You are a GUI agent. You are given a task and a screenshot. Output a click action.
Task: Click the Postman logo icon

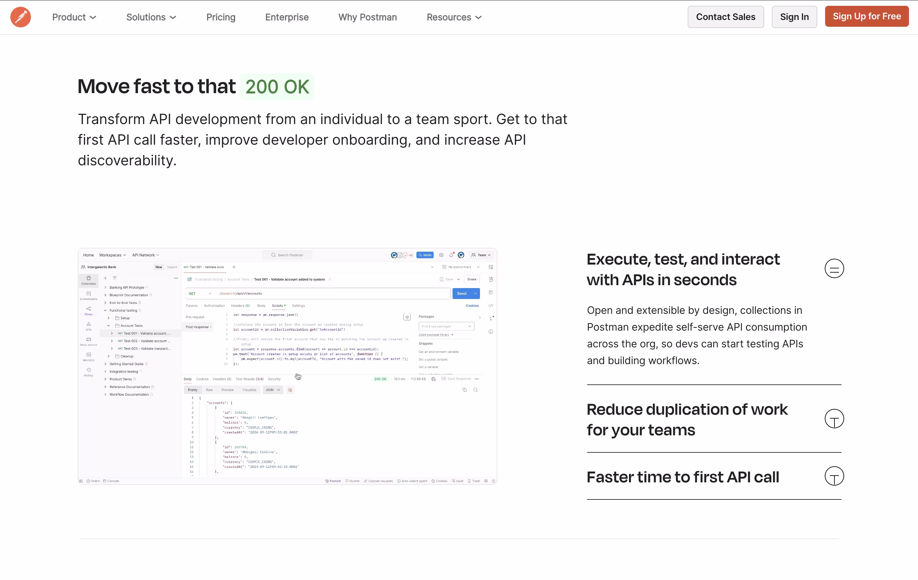(21, 17)
